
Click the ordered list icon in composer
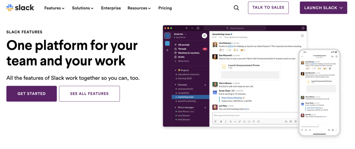pyautogui.click(x=244, y=121)
